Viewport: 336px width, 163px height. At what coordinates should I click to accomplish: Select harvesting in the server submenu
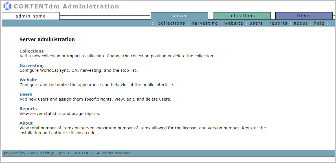click(205, 23)
